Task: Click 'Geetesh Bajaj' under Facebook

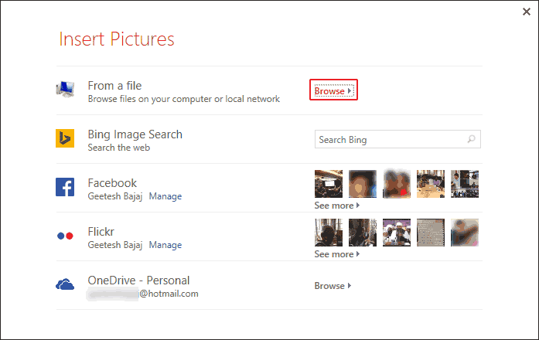Action: point(114,196)
